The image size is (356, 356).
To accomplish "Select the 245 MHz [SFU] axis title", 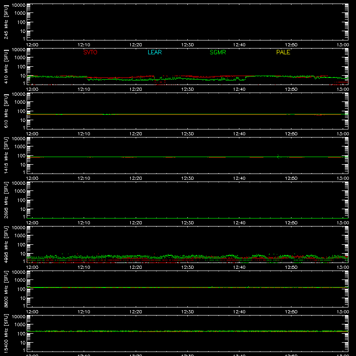I will pyautogui.click(x=6, y=22).
